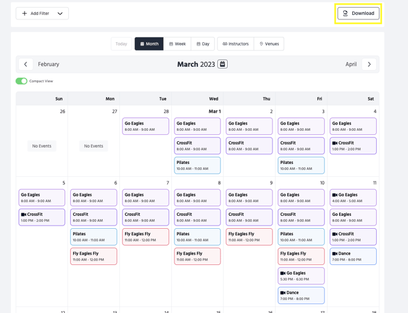Image resolution: width=408 pixels, height=313 pixels.
Task: Click the plus icon in Add Filter
Action: point(25,14)
